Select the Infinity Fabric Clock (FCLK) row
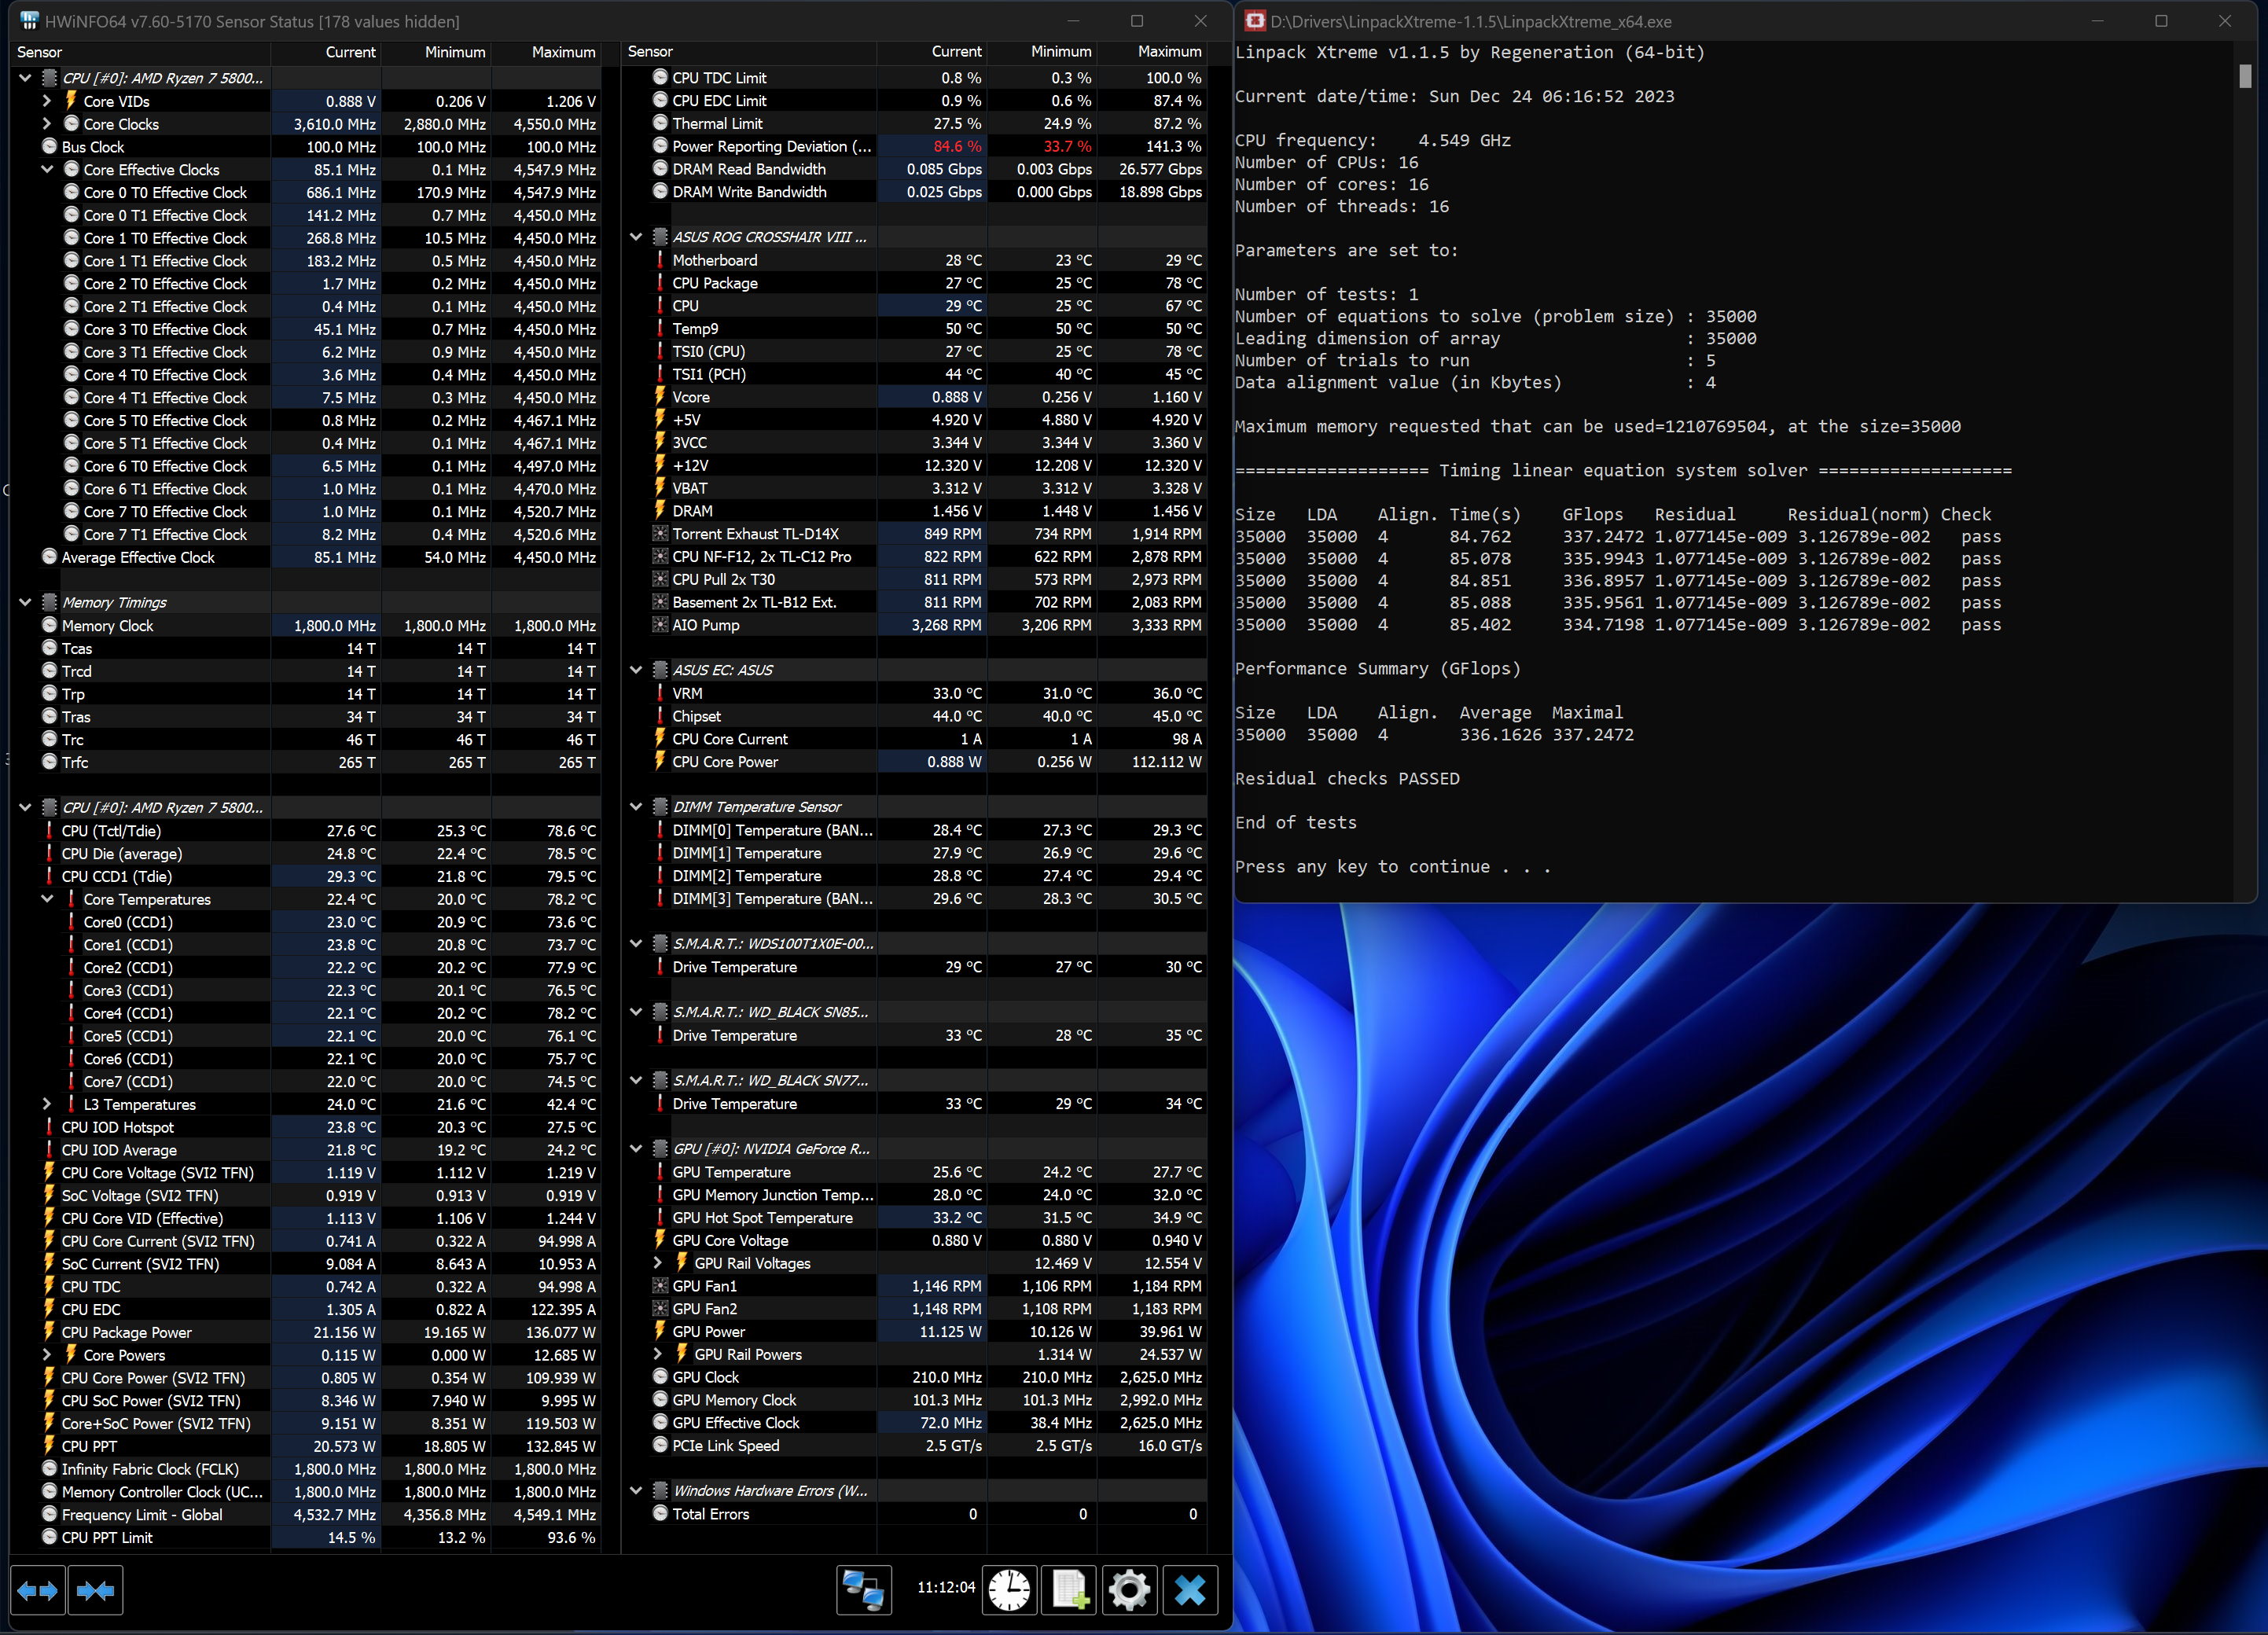Viewport: 2268px width, 1635px height. pos(305,1469)
